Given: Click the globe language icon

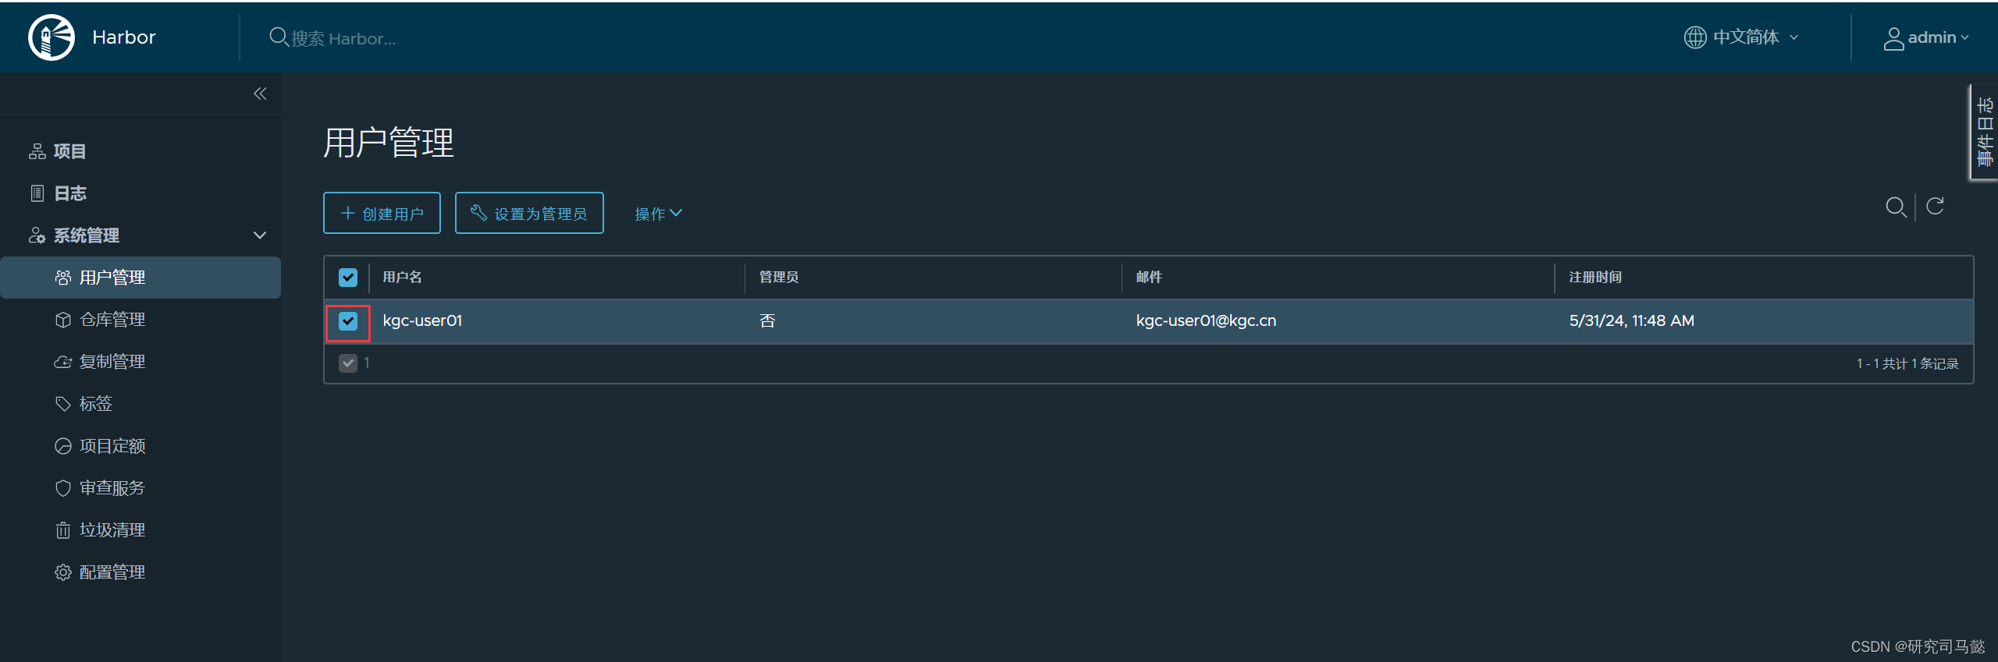Looking at the screenshot, I should tap(1694, 37).
